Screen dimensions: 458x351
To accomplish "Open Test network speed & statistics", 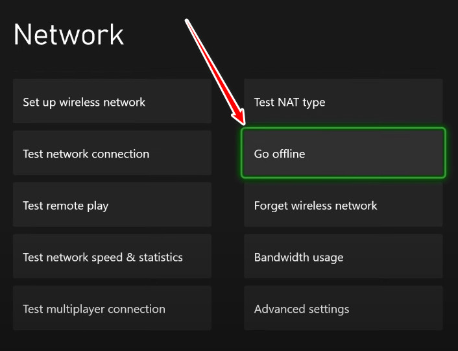I will pyautogui.click(x=112, y=256).
